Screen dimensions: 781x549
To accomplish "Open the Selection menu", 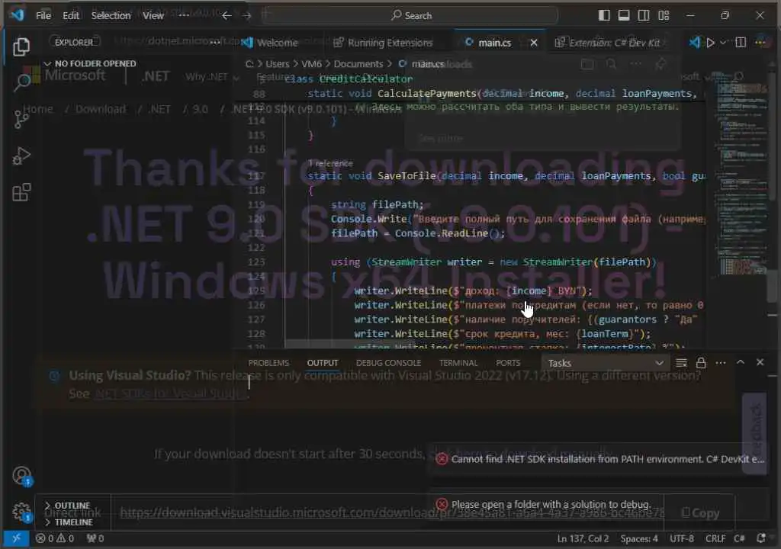I will click(x=111, y=16).
